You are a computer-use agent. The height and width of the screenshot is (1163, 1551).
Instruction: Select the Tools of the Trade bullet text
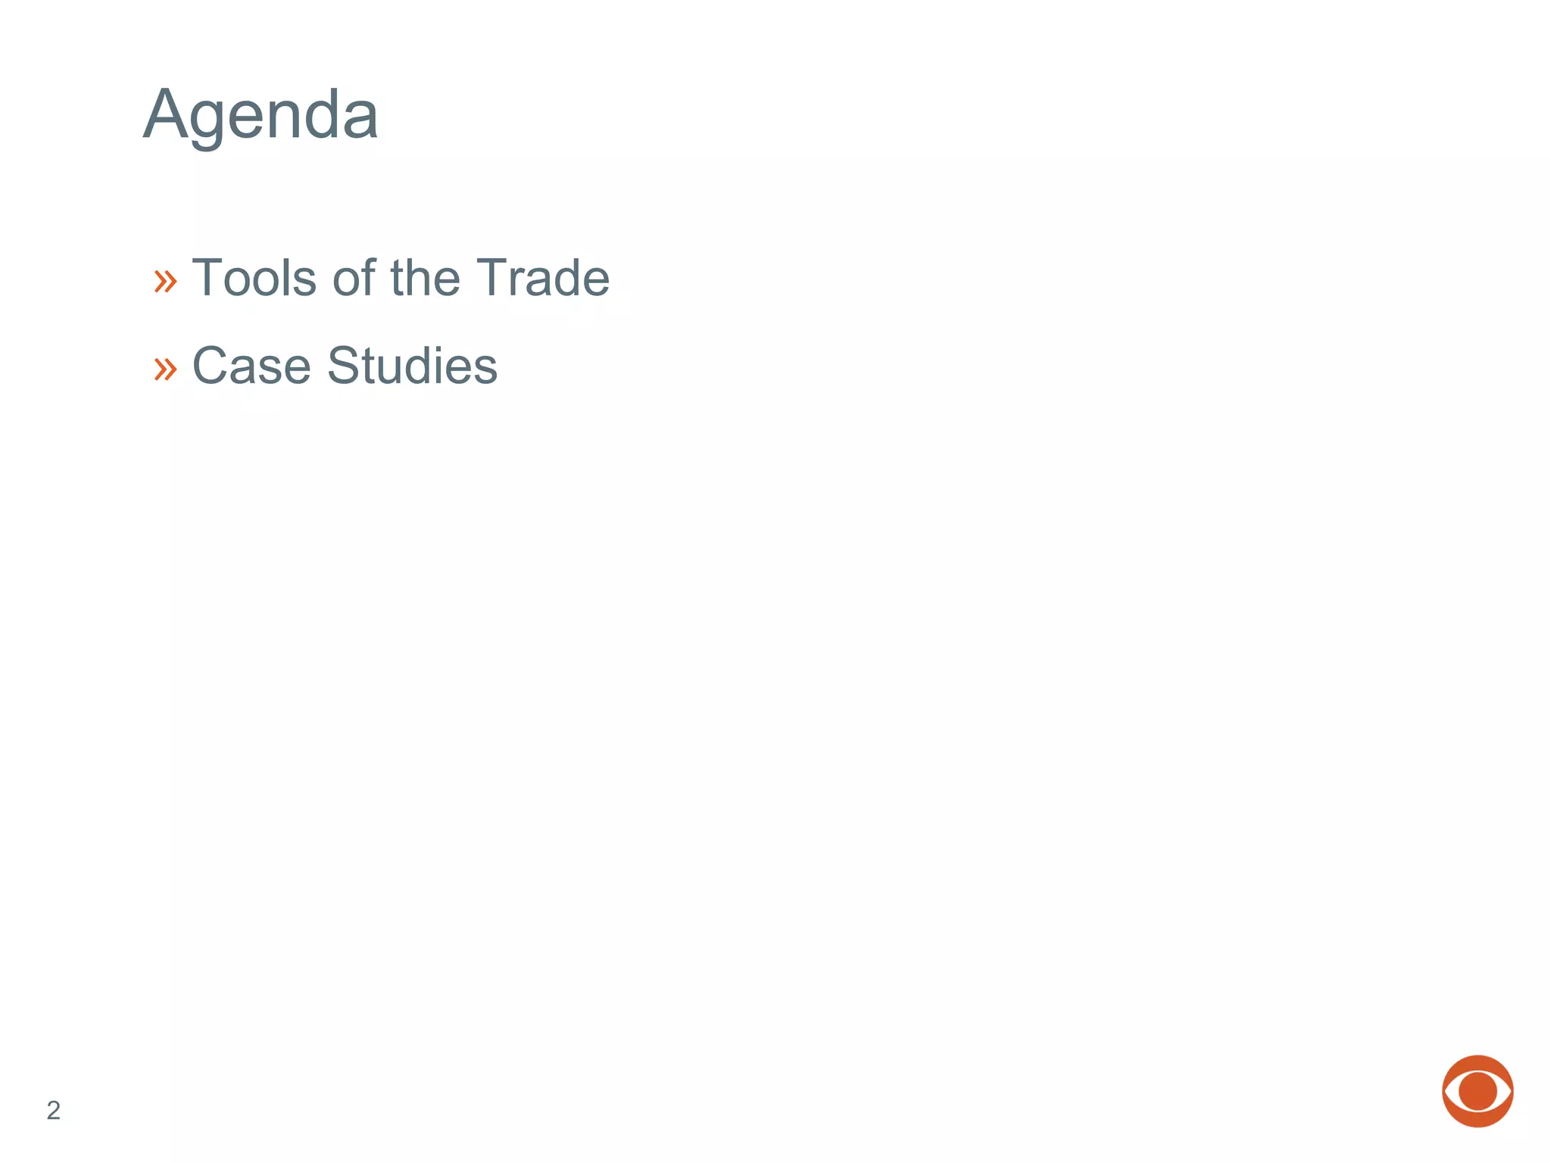[x=401, y=277]
